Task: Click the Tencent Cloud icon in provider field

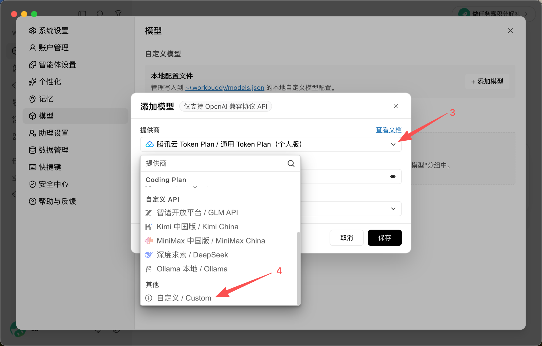Action: tap(149, 144)
